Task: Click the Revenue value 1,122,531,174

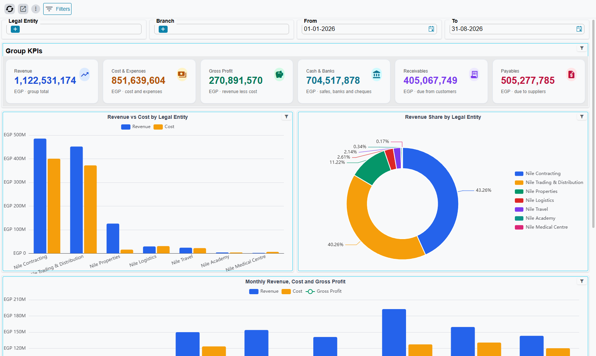Action: pyautogui.click(x=45, y=80)
